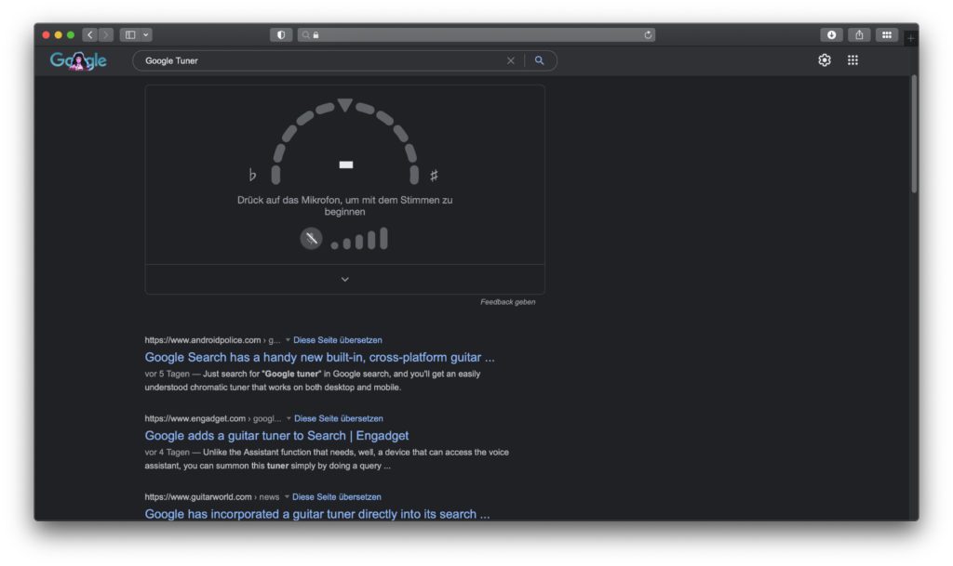This screenshot has width=953, height=566.
Task: Click the Google doodle logo
Action: tap(78, 60)
